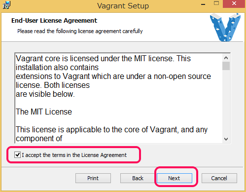Click the 'End-User License Agreement' heading
Screen dimensions: 246x192
pyautogui.click(x=54, y=21)
